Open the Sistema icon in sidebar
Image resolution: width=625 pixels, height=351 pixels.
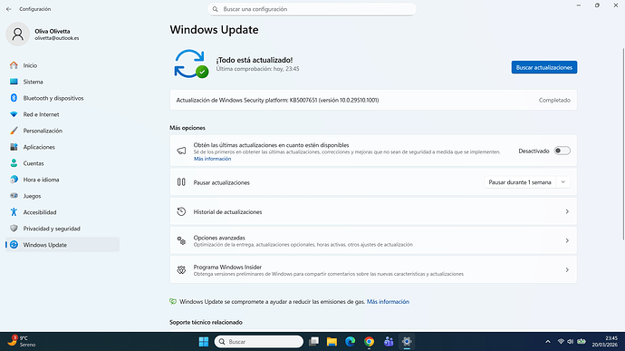(14, 82)
